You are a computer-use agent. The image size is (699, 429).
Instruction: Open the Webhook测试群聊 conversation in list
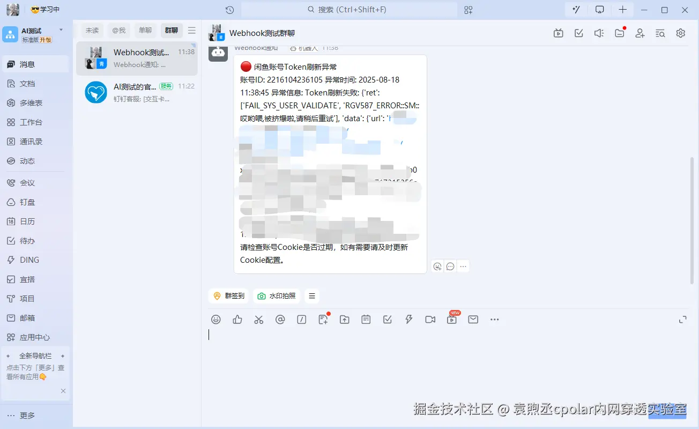(x=137, y=58)
